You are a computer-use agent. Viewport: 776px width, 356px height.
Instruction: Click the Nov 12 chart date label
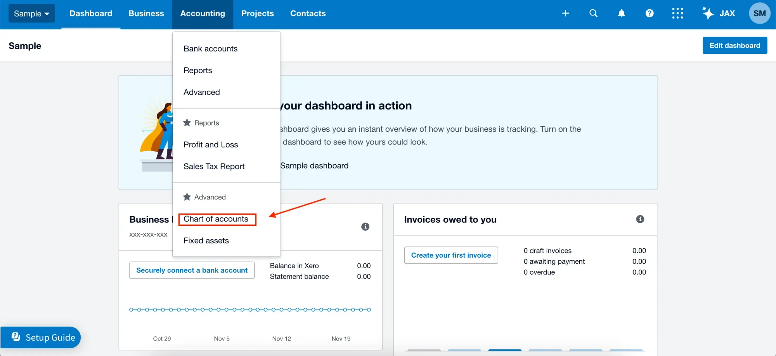click(x=282, y=339)
